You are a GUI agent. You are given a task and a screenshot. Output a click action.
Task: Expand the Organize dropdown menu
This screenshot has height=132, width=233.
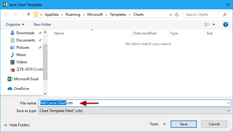point(15,25)
